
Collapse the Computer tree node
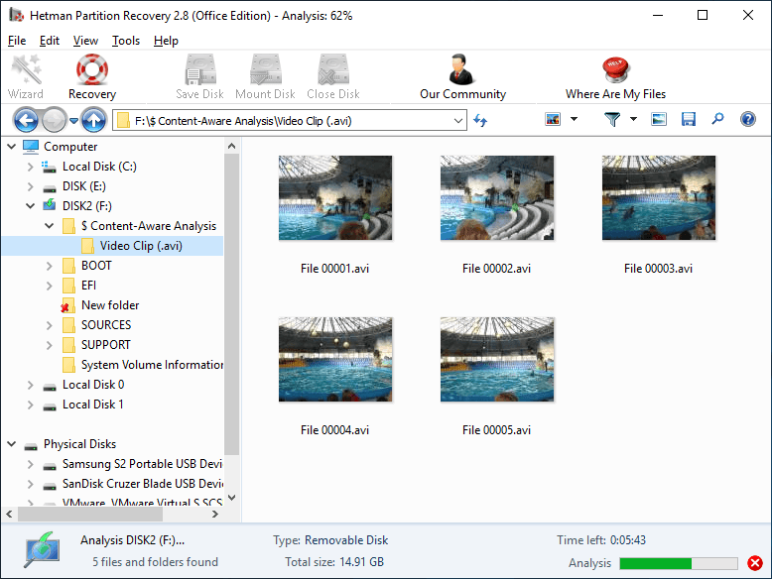[x=12, y=147]
